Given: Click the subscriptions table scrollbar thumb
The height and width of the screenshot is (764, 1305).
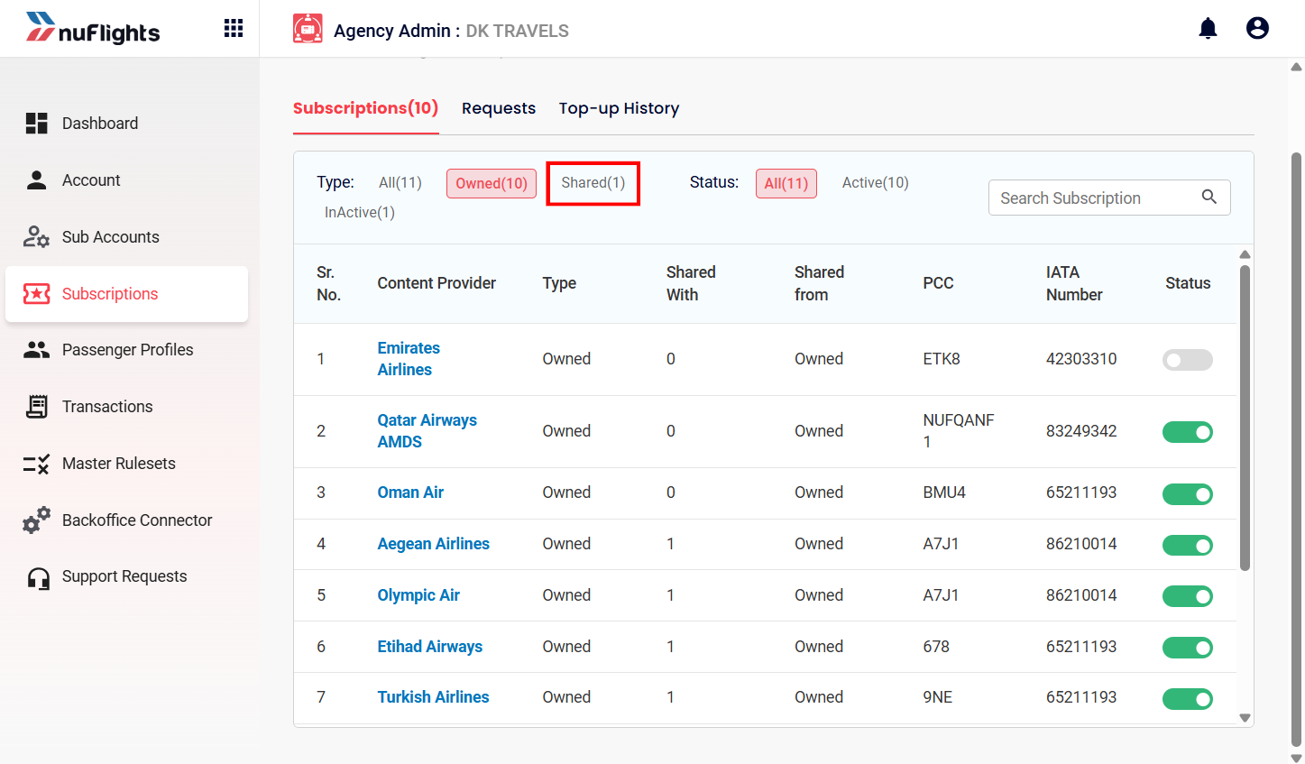Looking at the screenshot, I should pos(1245,418).
